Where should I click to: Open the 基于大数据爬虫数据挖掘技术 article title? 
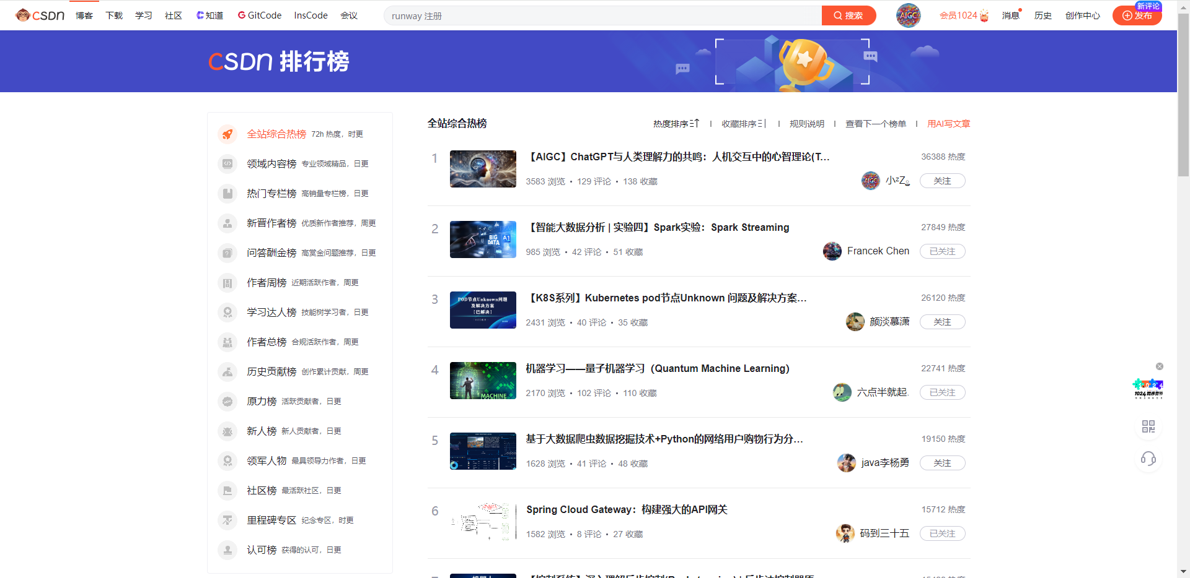(x=664, y=439)
